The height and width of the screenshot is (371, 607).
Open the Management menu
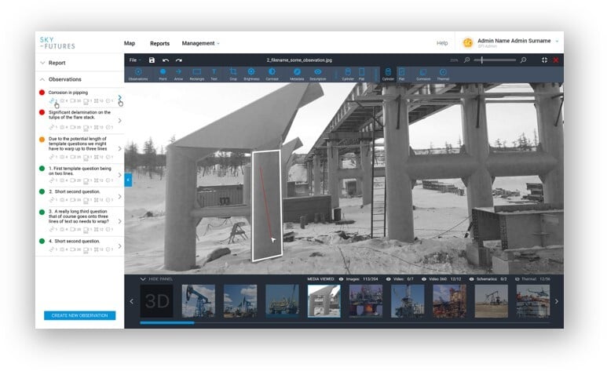200,43
